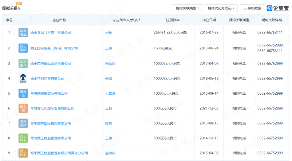The image size is (292, 161).
Task: Open 西王国际贸易（青岛）有限公司 link
Action: point(54,48)
